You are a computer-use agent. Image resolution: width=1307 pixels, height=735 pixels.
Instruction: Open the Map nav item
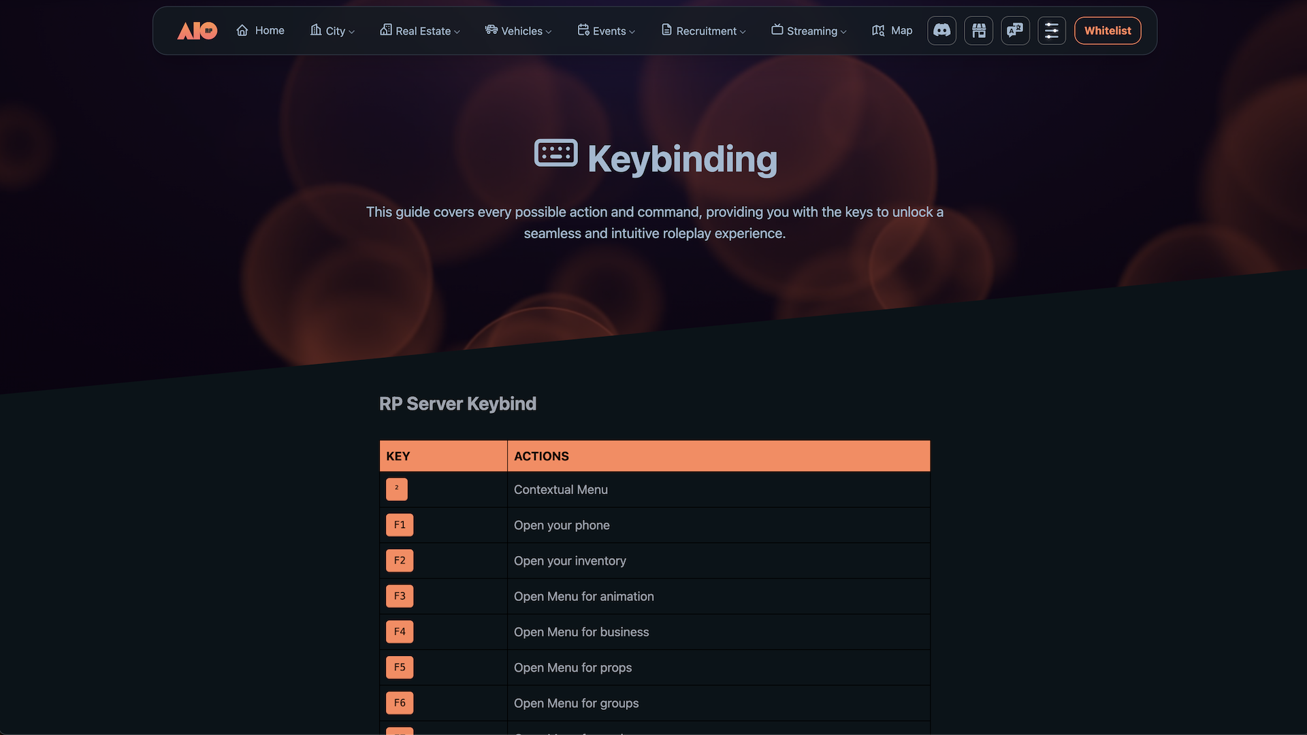892,31
